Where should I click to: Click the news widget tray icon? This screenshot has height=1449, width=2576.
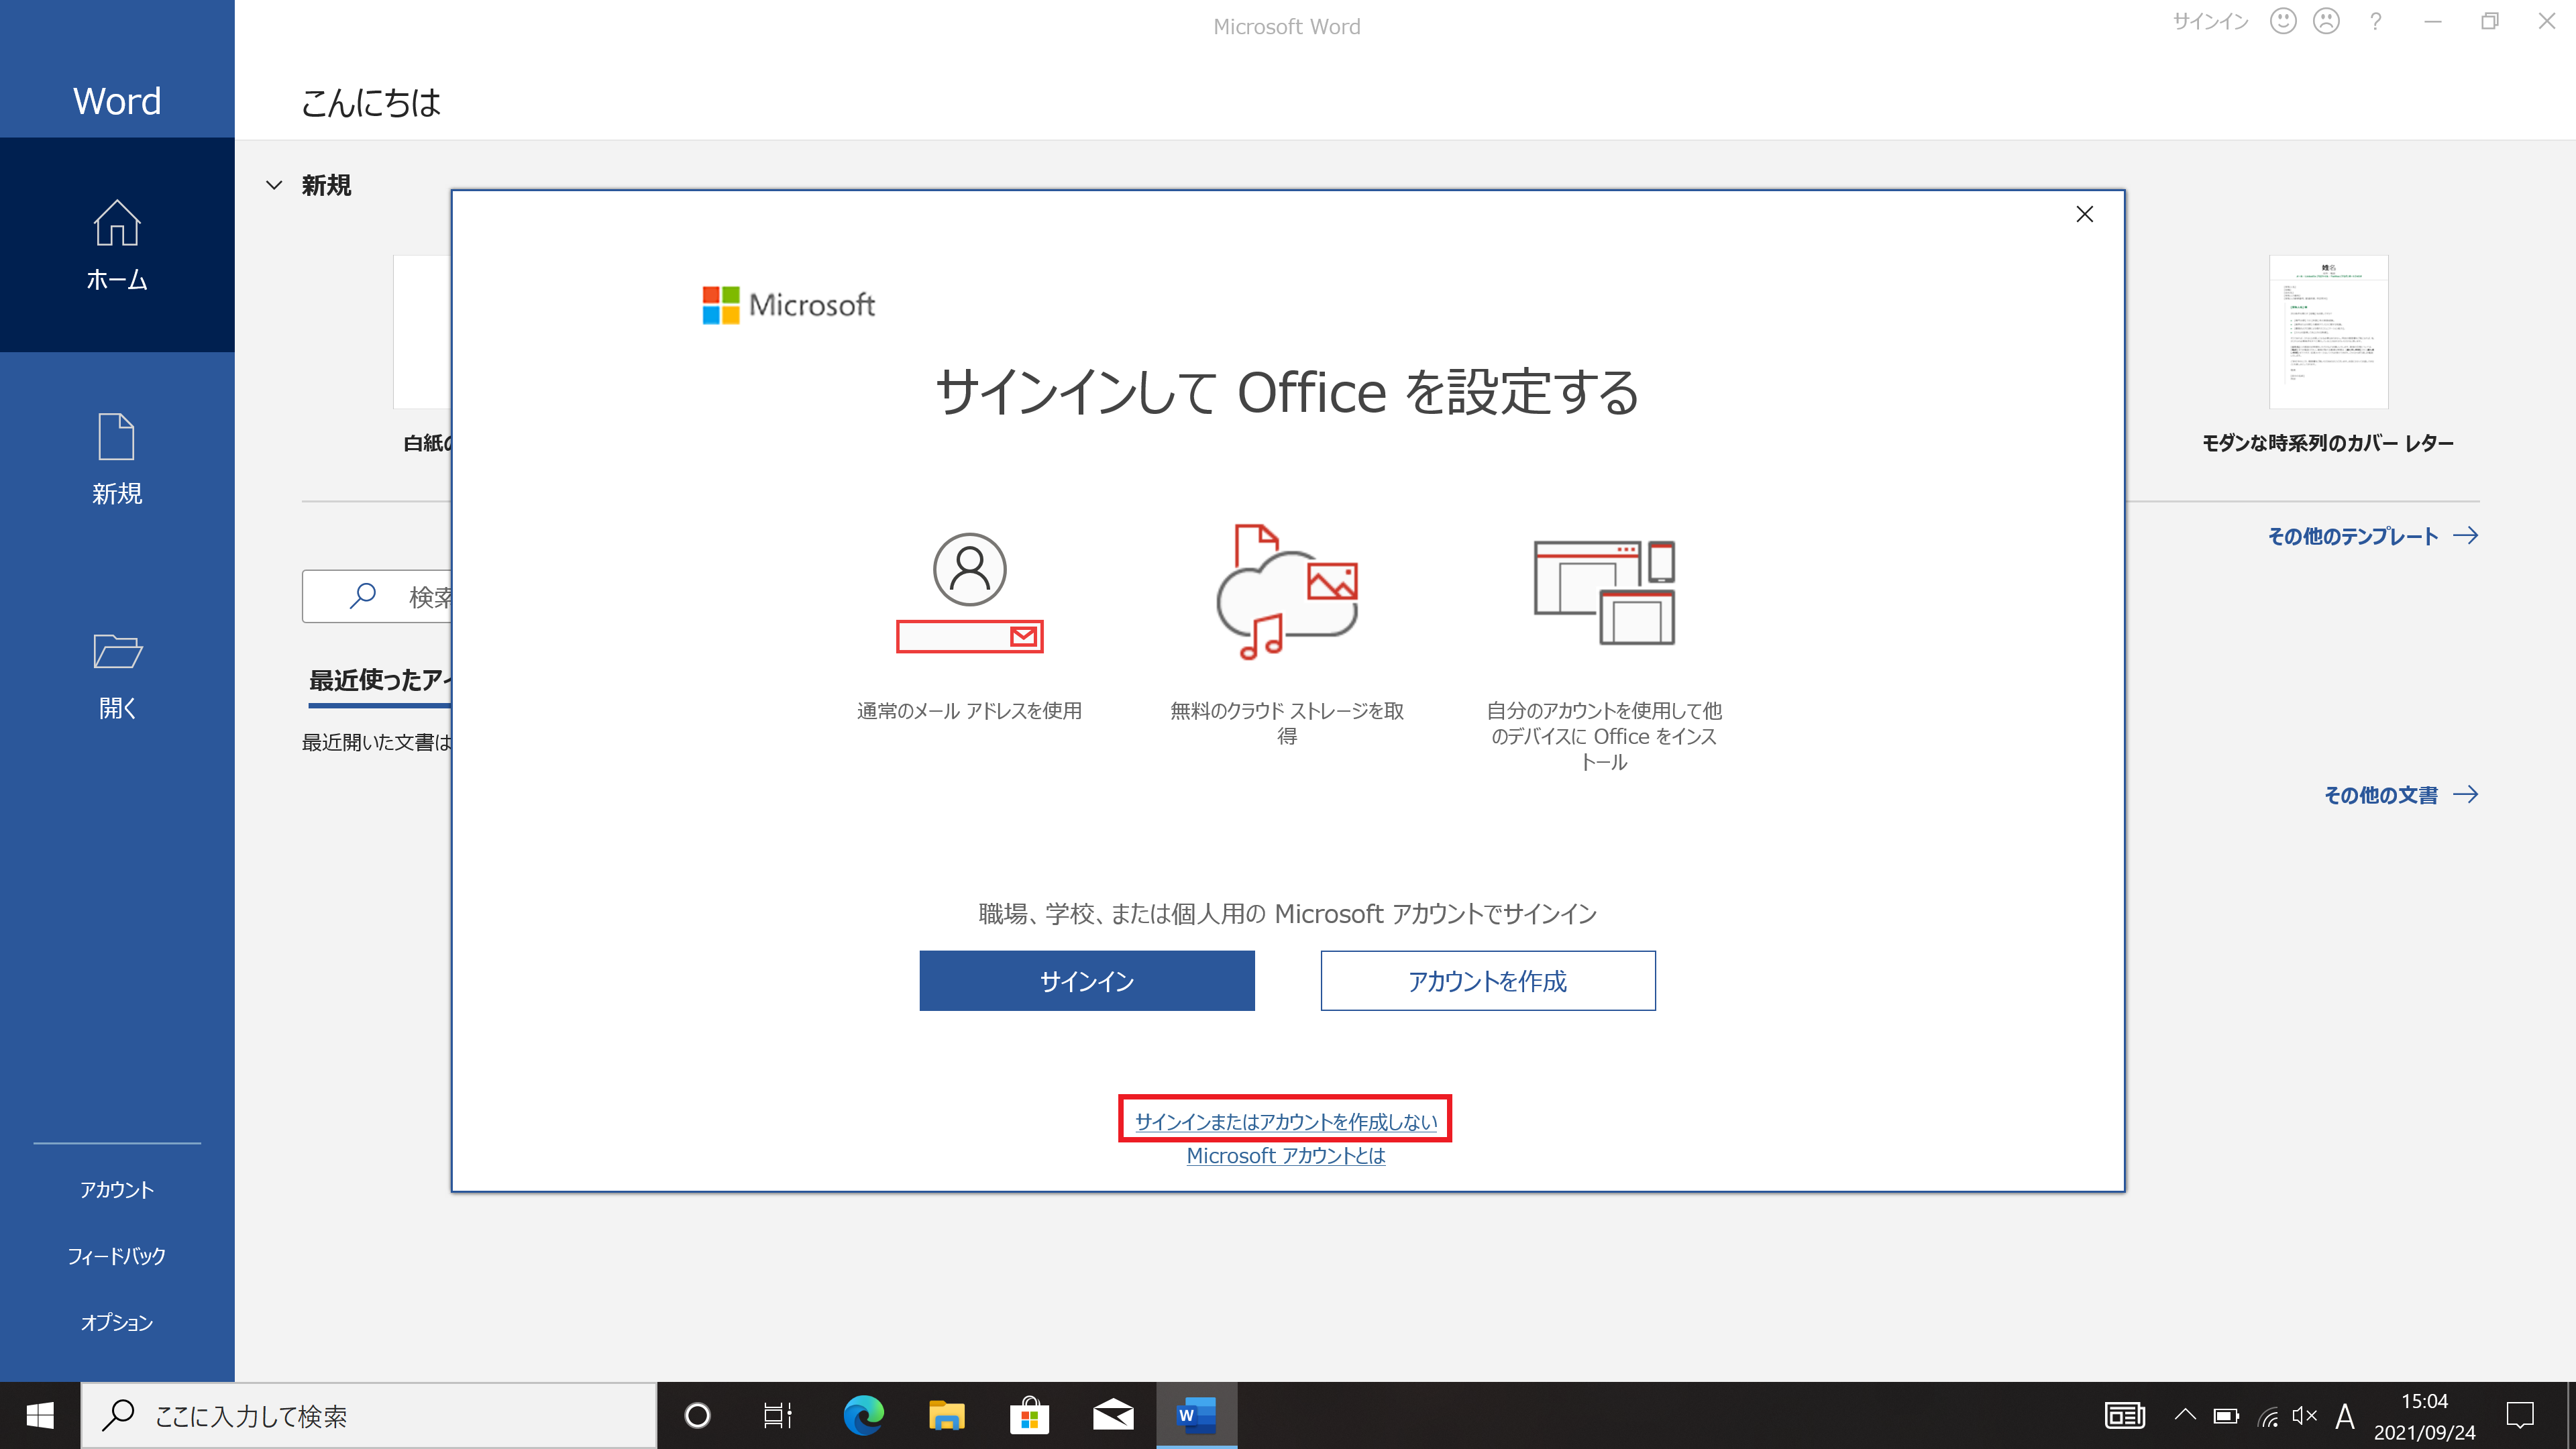pyautogui.click(x=2125, y=1416)
